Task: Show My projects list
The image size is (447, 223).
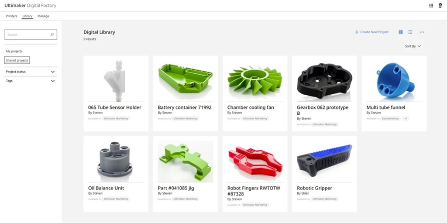Action: pos(14,51)
